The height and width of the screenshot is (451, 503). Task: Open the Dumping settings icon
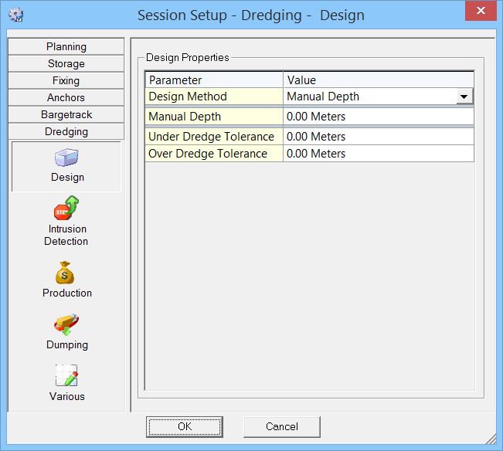(66, 325)
